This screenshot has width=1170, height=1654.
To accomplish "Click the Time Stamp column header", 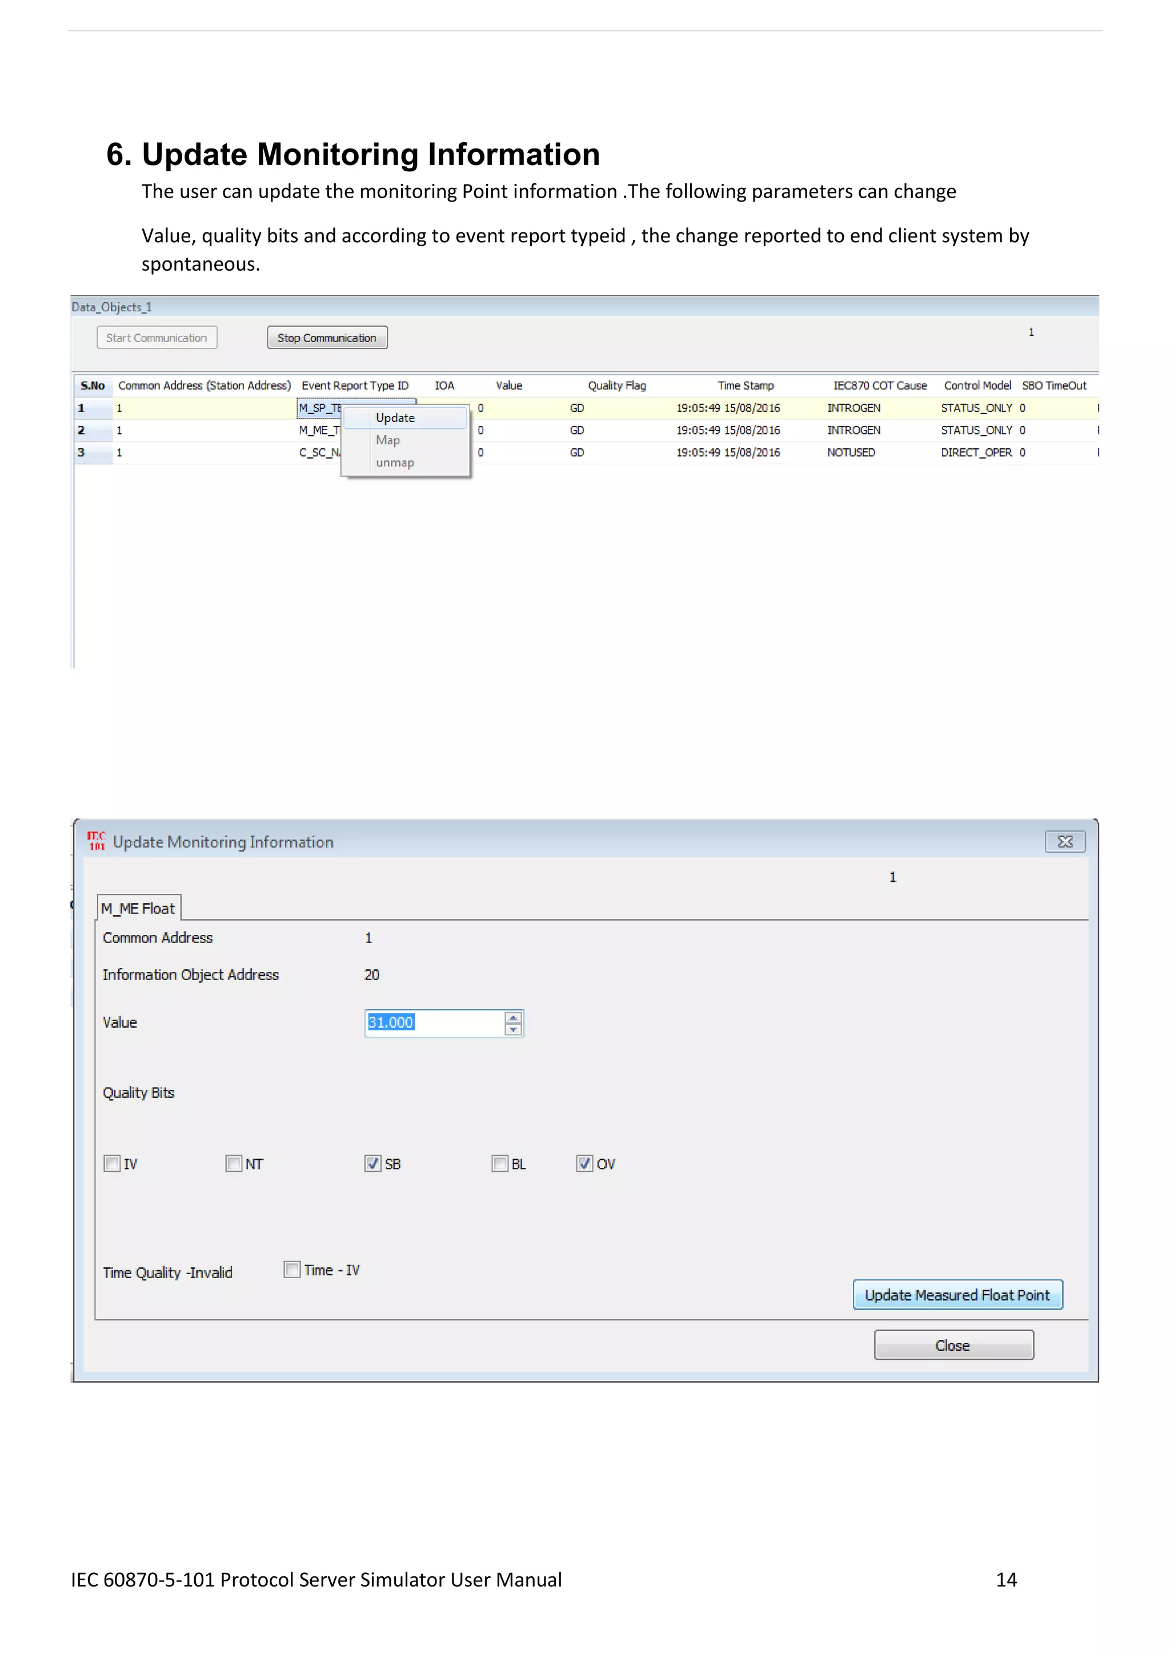I will click(x=746, y=386).
